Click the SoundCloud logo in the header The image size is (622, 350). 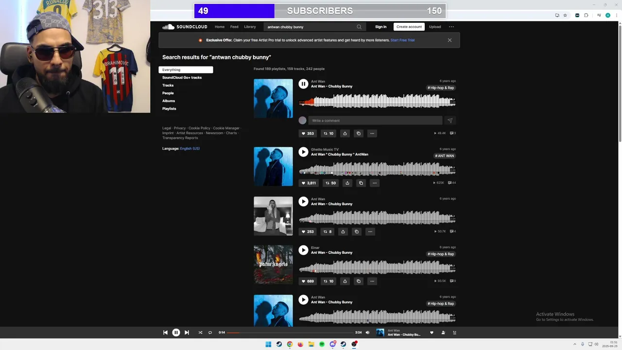(x=185, y=27)
